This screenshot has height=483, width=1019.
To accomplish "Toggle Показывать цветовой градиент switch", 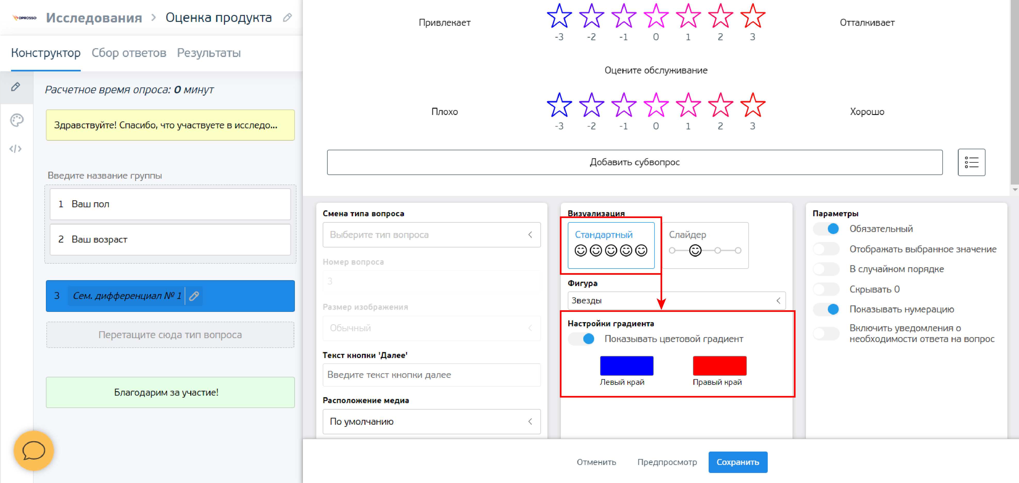I will point(581,339).
